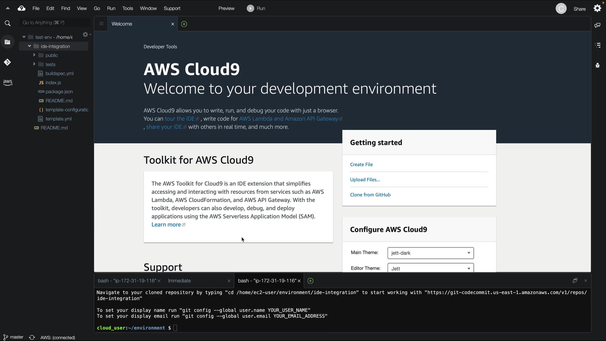Click the Clone from GitHub link
This screenshot has height=341, width=606.
(370, 195)
